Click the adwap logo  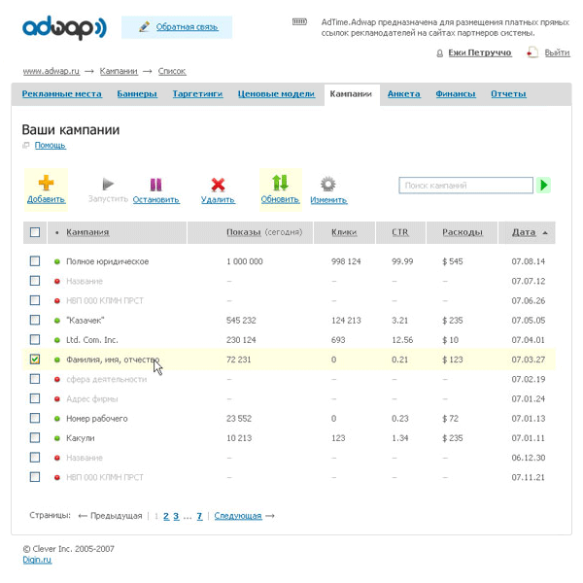[64, 27]
